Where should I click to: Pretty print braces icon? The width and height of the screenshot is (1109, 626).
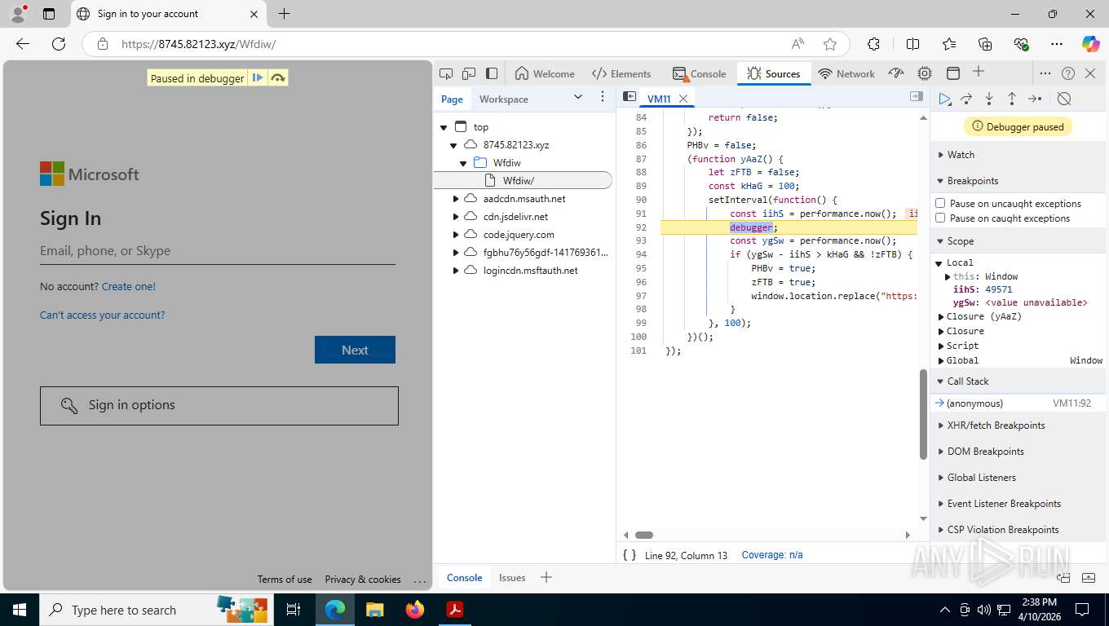pos(629,555)
